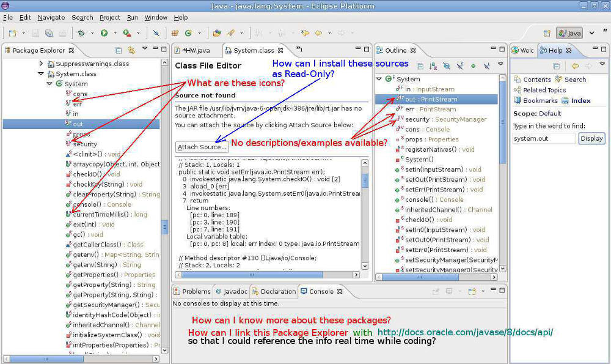
Task: Click the Contents icon in Help view
Action: [x=518, y=79]
